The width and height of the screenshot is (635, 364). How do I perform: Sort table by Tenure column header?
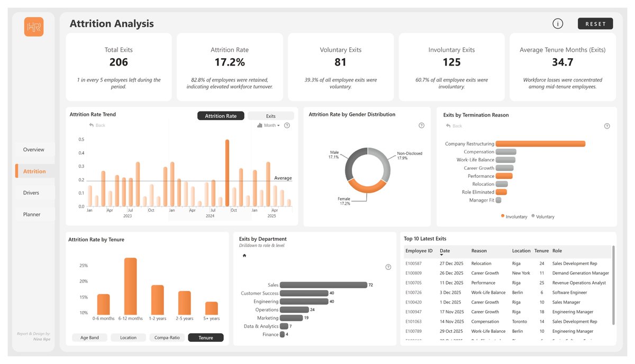[x=541, y=250]
